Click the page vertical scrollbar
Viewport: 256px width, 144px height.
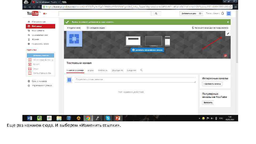pyautogui.click(x=237, y=36)
